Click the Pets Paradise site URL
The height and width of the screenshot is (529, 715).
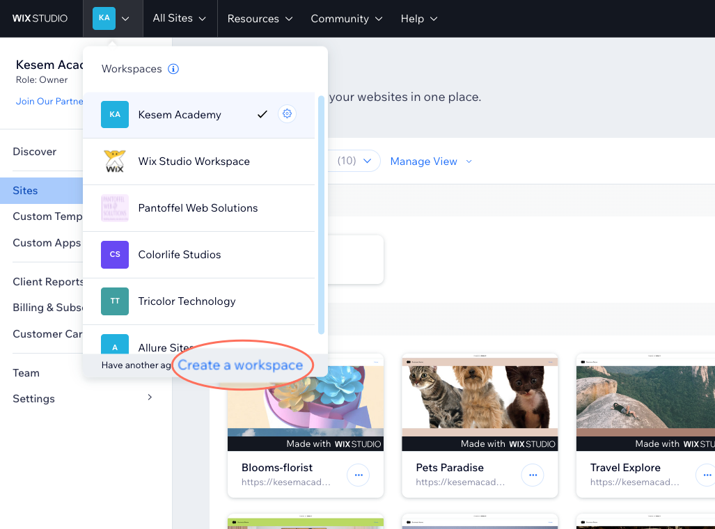point(460,482)
